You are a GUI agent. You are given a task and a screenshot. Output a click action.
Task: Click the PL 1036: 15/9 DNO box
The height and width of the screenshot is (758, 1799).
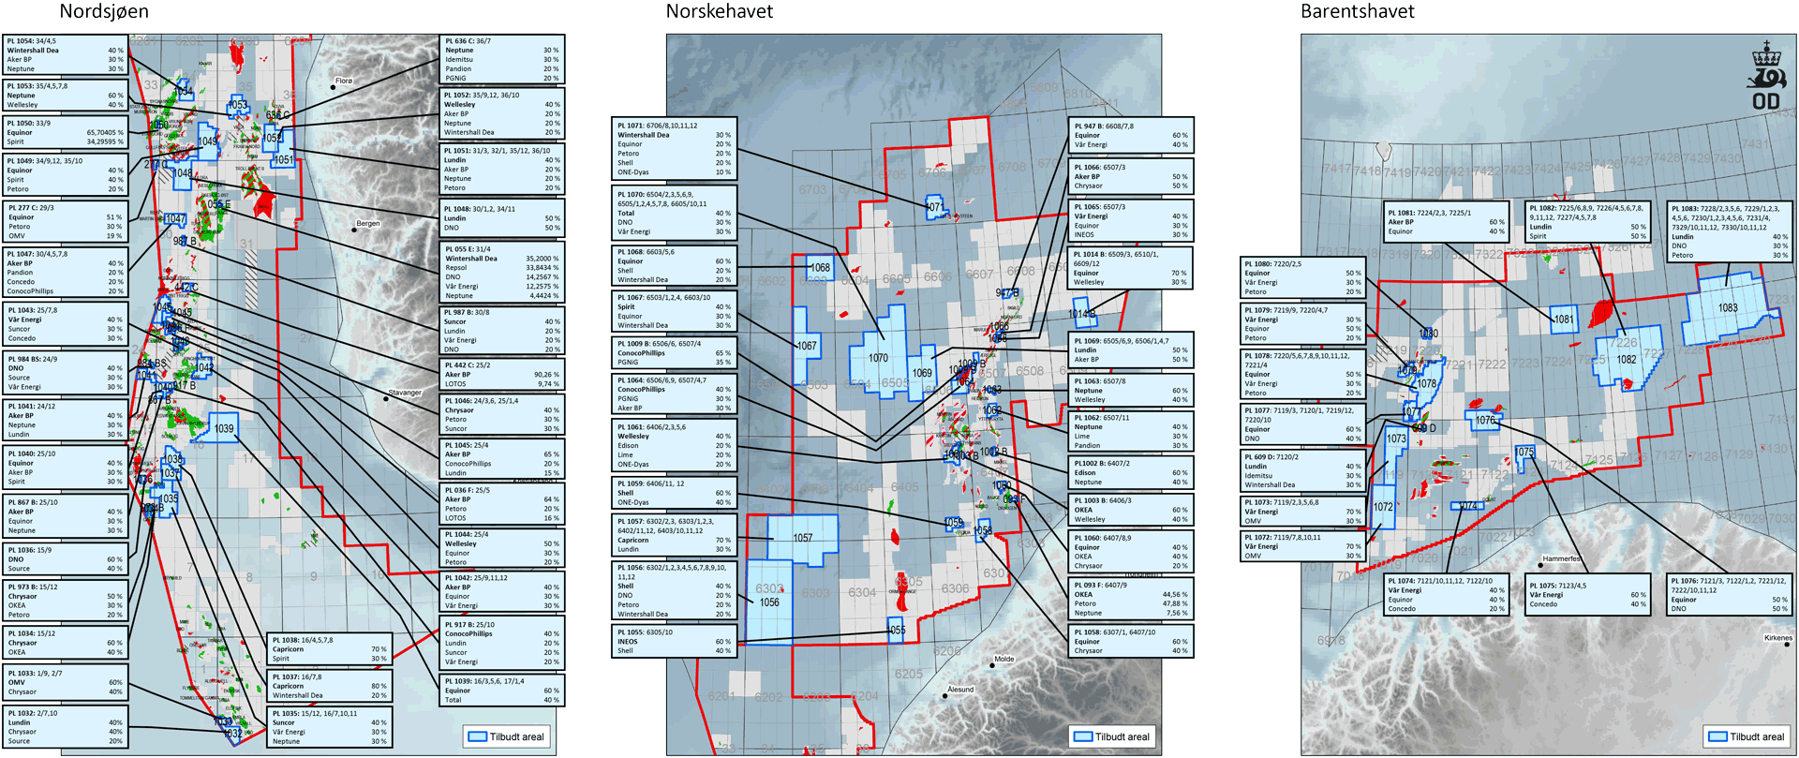[65, 559]
